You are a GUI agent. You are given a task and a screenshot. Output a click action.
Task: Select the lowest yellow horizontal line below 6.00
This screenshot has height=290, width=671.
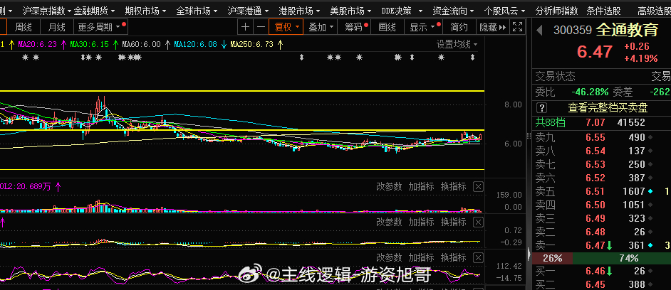point(241,170)
